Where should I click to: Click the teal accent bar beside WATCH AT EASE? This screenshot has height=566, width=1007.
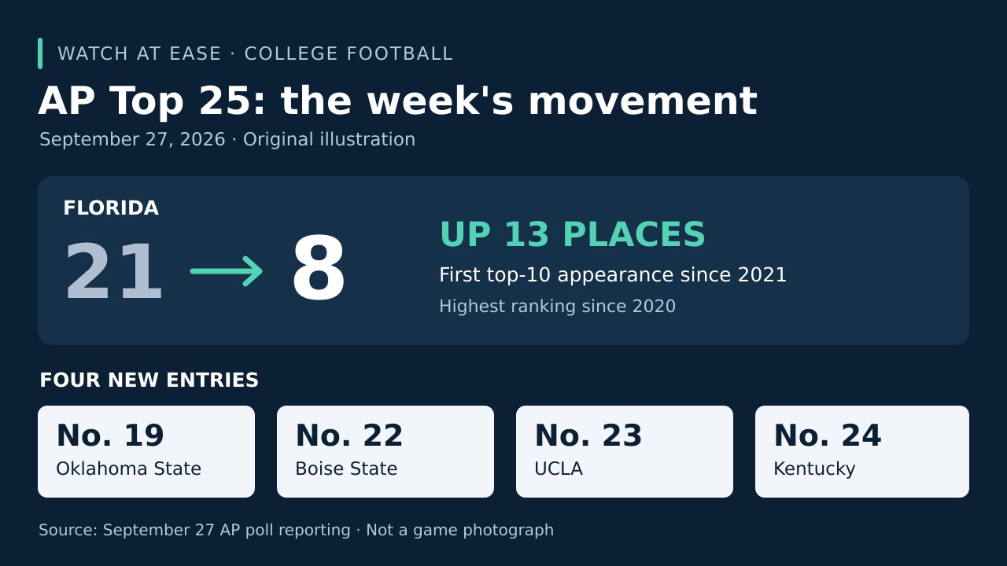[40, 53]
